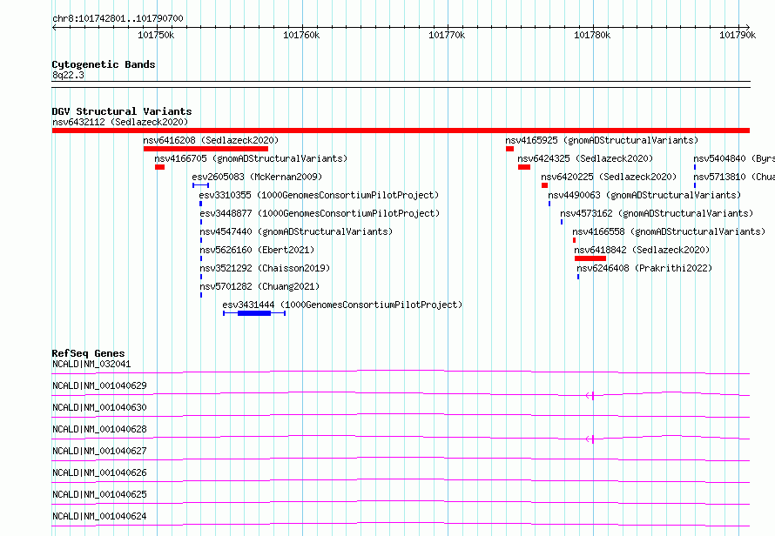
Task: Click the red nsv6416208 variant bar
Action: [206, 149]
